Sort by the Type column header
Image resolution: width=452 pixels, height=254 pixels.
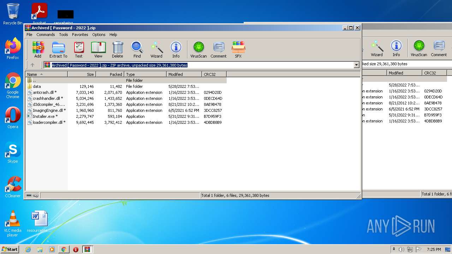coord(145,74)
